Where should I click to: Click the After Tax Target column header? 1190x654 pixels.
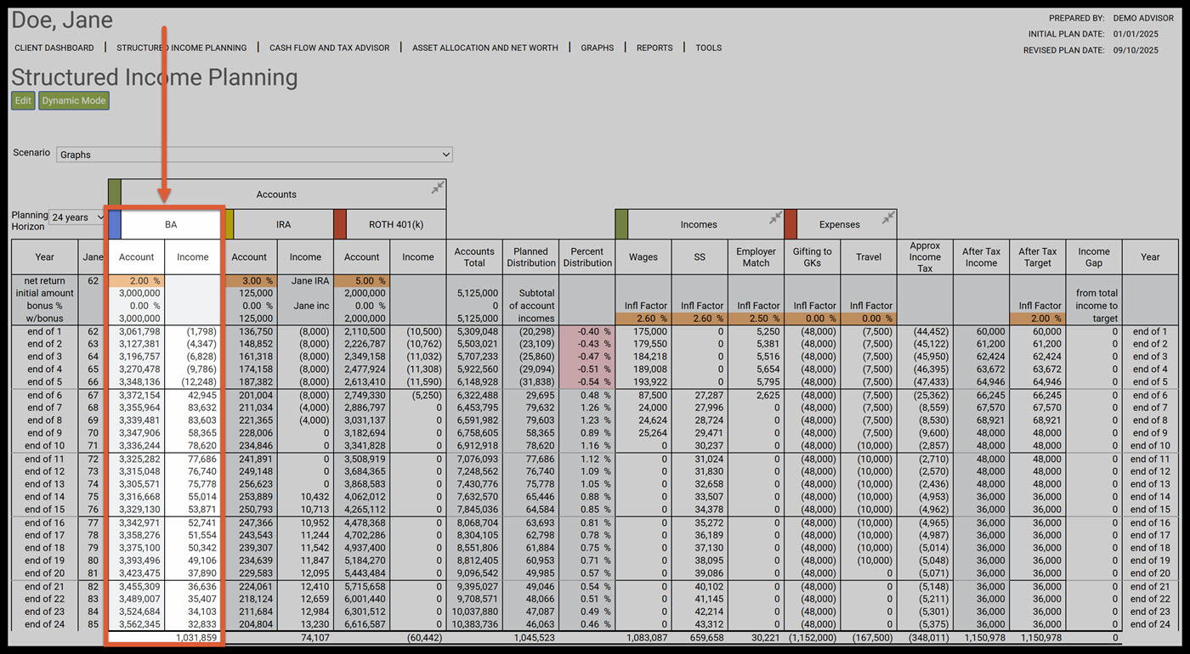[1038, 257]
